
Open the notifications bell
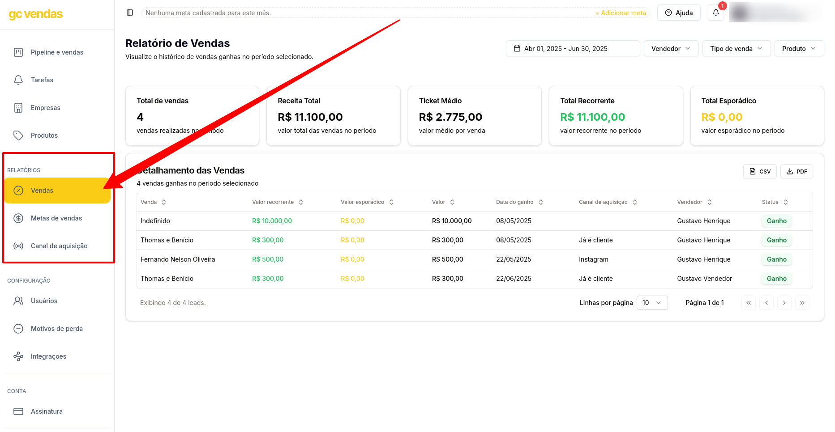coord(715,13)
